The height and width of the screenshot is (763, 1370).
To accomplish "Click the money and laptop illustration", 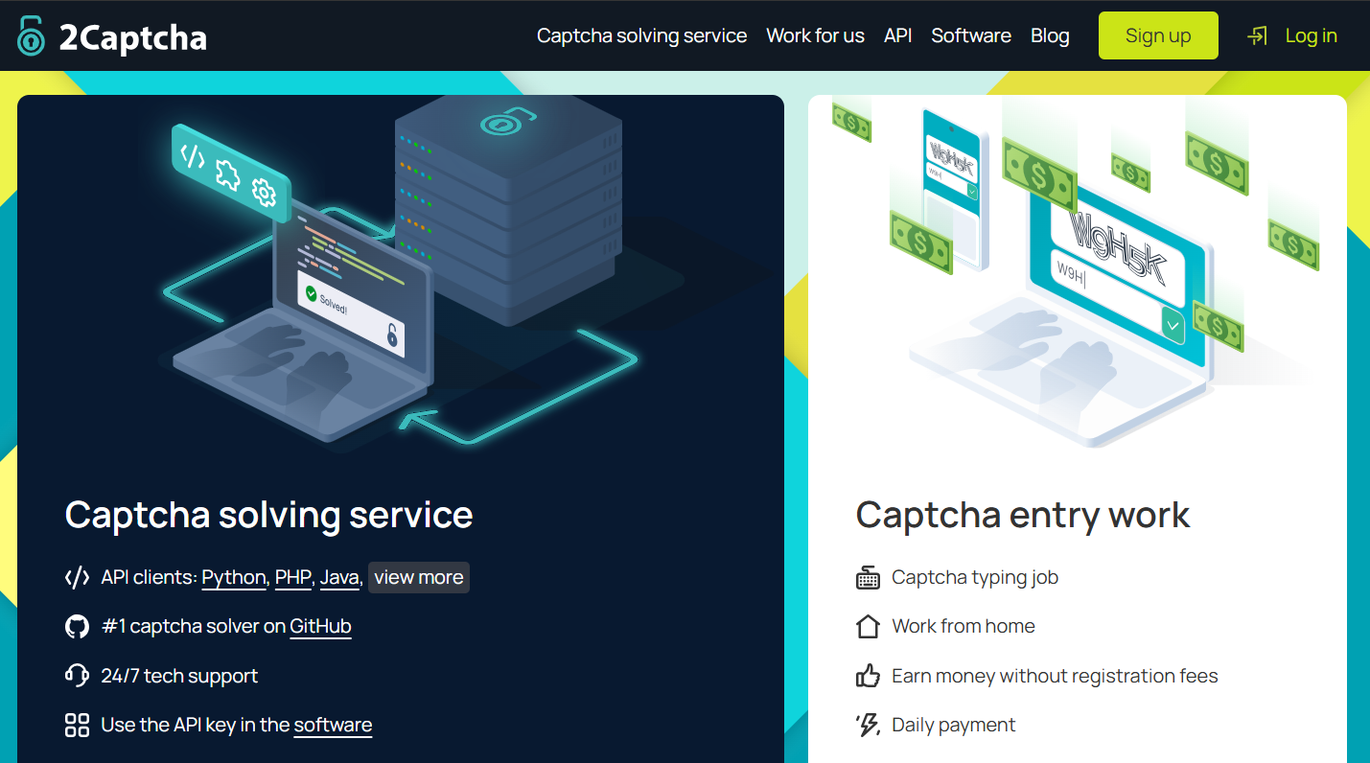I will pos(1077,271).
